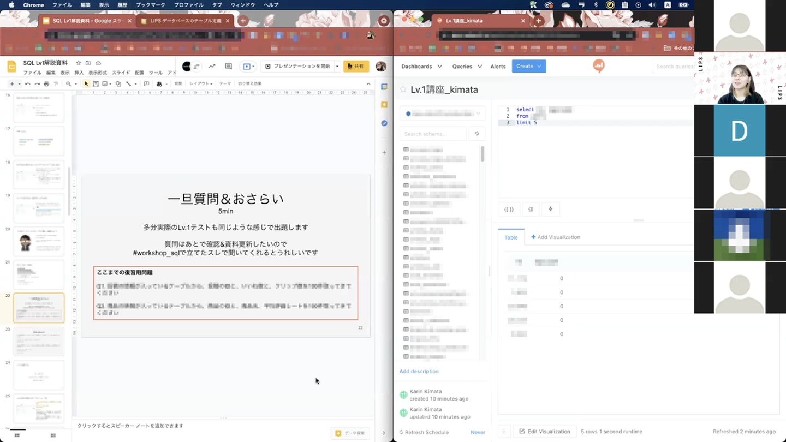Open the presentation start options arrow

(337, 67)
